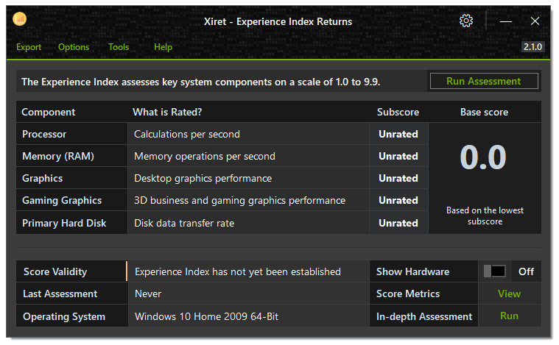Image resolution: width=559 pixels, height=345 pixels.
Task: Click the 0.0 base score value
Action: pyautogui.click(x=483, y=157)
